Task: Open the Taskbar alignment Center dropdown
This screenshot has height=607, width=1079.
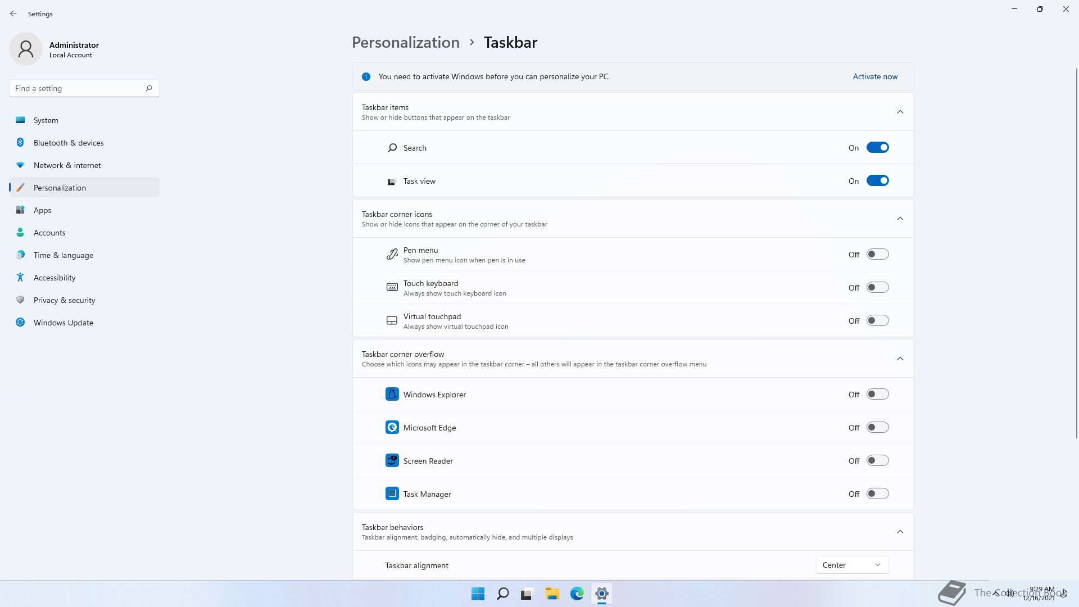Action: point(852,565)
